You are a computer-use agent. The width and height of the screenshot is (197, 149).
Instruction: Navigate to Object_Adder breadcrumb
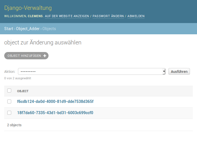[x=28, y=29]
